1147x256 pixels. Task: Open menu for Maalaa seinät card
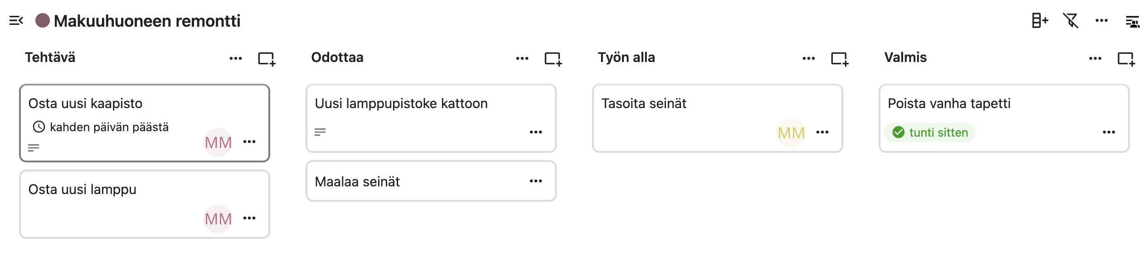(536, 181)
